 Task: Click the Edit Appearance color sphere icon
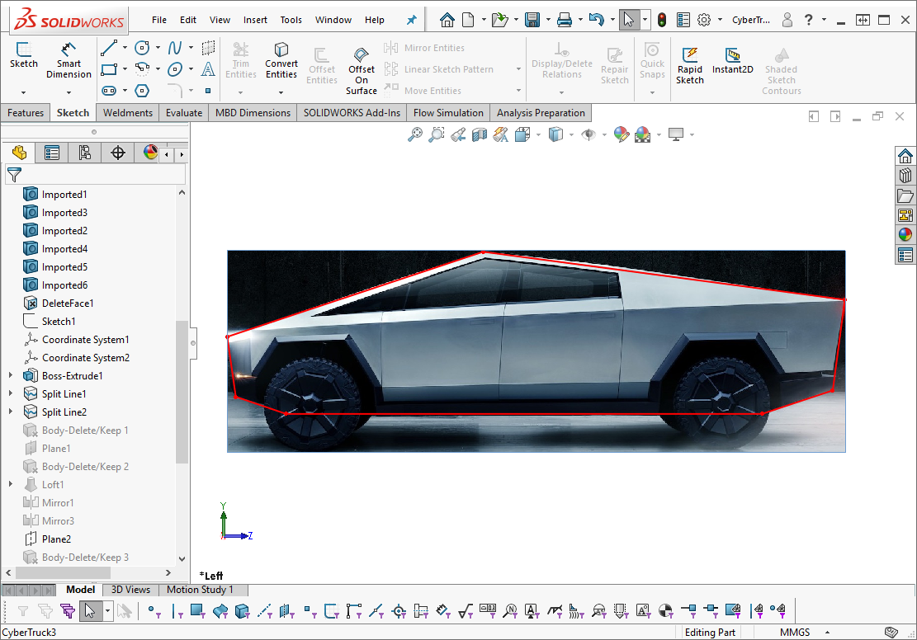(x=622, y=134)
